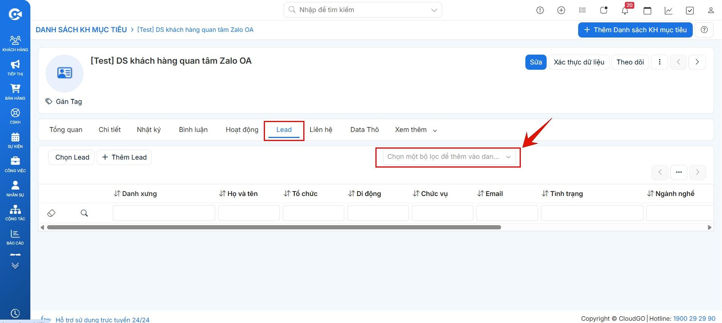Click the Theo dõi button
The width and height of the screenshot is (722, 323).
pos(630,62)
